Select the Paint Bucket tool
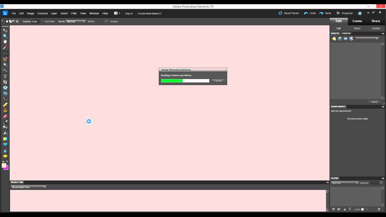The image size is (386, 217). coord(5,133)
